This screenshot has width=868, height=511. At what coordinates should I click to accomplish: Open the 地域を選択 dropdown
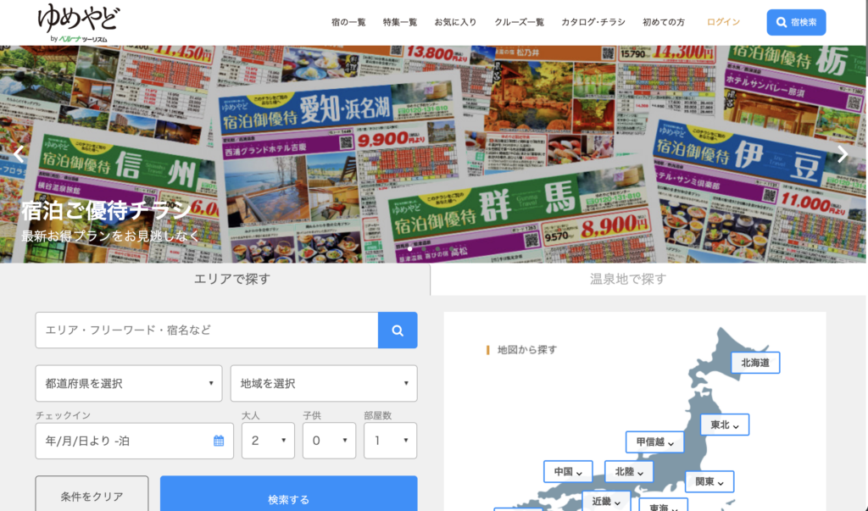coord(323,383)
